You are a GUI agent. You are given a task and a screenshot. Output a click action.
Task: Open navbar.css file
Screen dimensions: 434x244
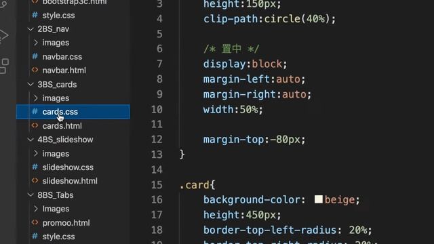pyautogui.click(x=62, y=57)
